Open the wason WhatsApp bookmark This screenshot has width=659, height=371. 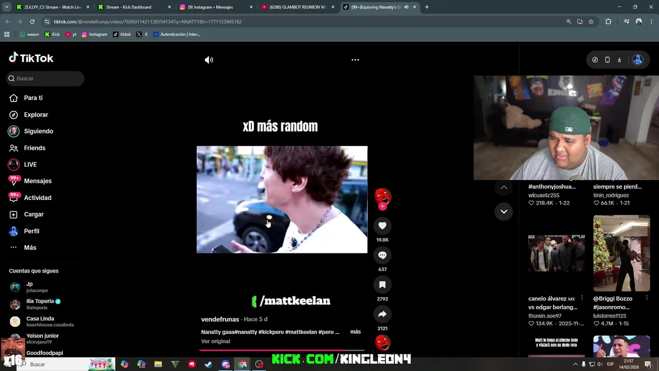(29, 35)
